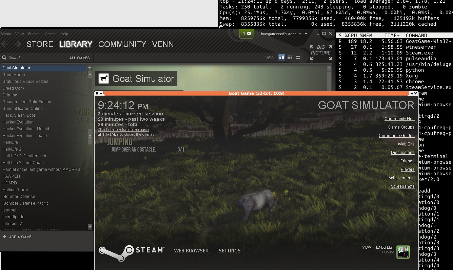
Task: Open the Games menu
Action: (x=51, y=34)
